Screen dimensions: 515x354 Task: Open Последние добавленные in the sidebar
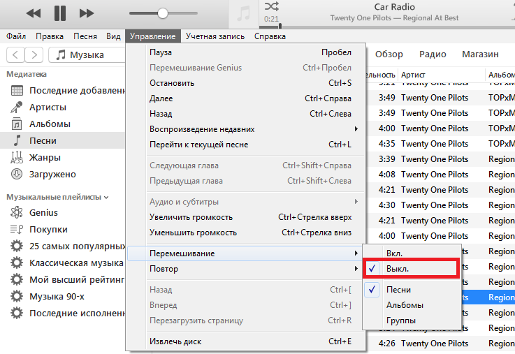click(63, 90)
